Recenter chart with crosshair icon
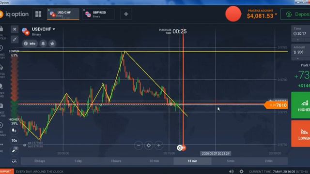The width and height of the screenshot is (310, 174). point(149,145)
